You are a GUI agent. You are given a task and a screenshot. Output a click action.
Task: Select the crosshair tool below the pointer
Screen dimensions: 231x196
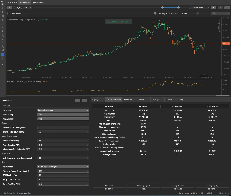pos(3,8)
